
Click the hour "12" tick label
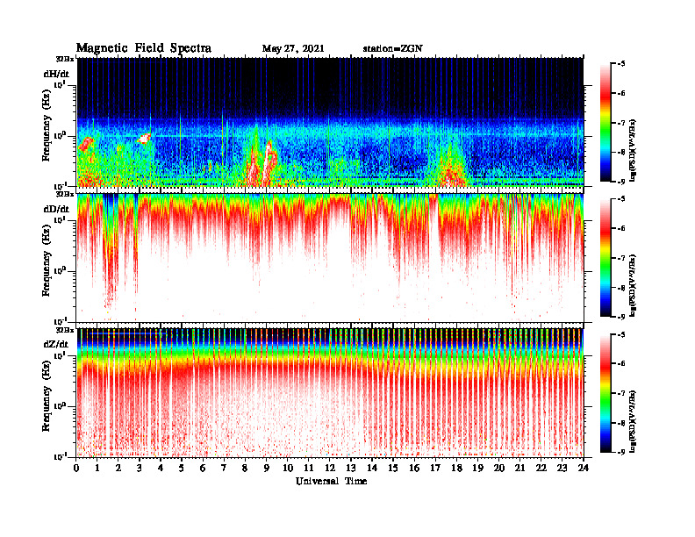(x=330, y=469)
